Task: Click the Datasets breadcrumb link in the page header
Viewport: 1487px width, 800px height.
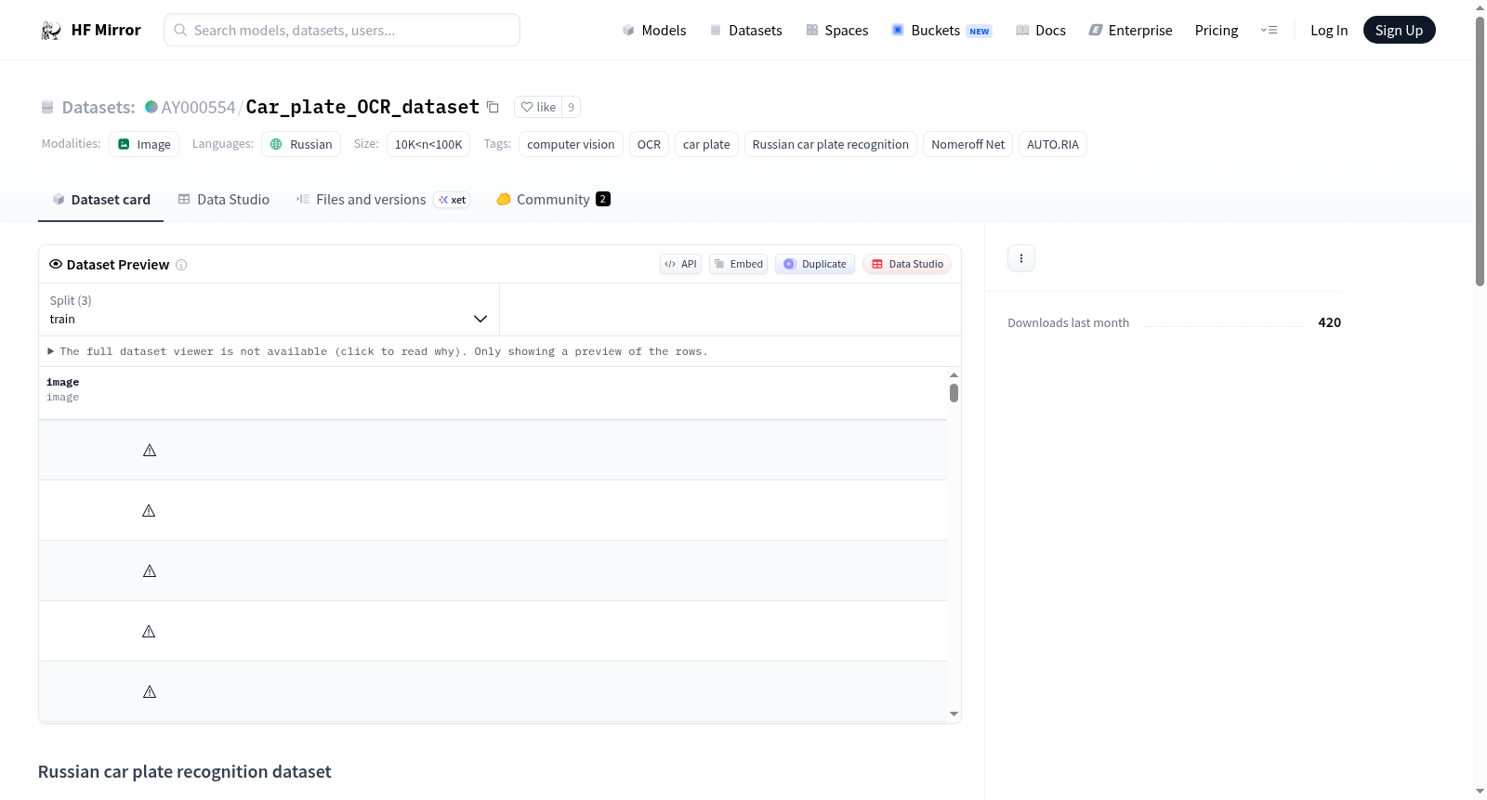Action: click(99, 108)
